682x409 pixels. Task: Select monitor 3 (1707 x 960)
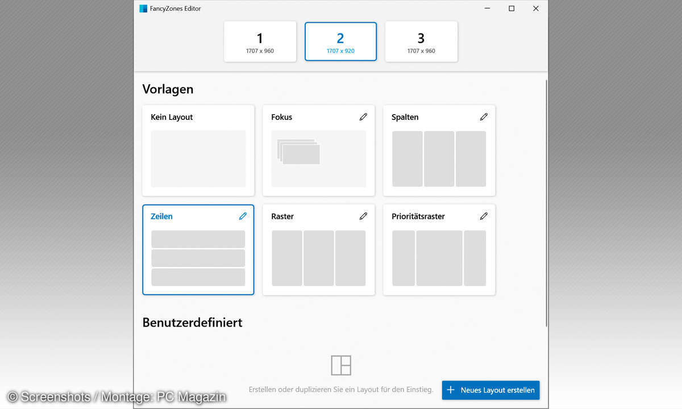pos(421,41)
